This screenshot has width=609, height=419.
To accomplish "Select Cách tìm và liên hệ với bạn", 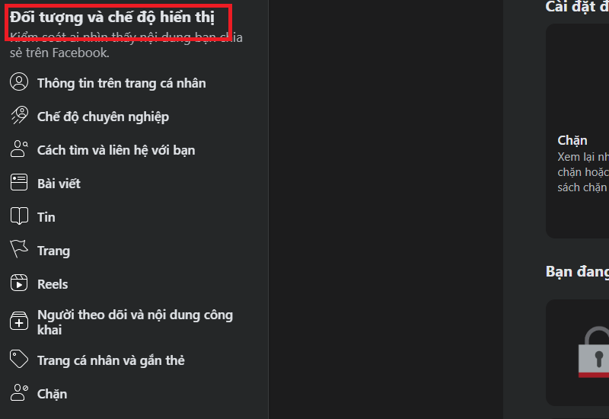I will [116, 150].
